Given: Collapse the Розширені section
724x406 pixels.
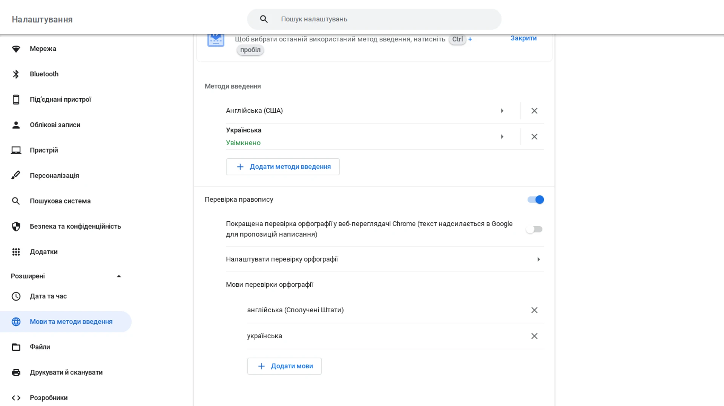Looking at the screenshot, I should point(119,276).
